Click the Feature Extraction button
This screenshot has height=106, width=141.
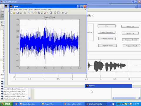pyautogui.click(x=107, y=39)
